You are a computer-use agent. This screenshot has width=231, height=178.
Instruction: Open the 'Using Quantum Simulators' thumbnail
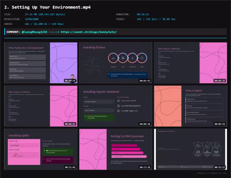(191, 149)
